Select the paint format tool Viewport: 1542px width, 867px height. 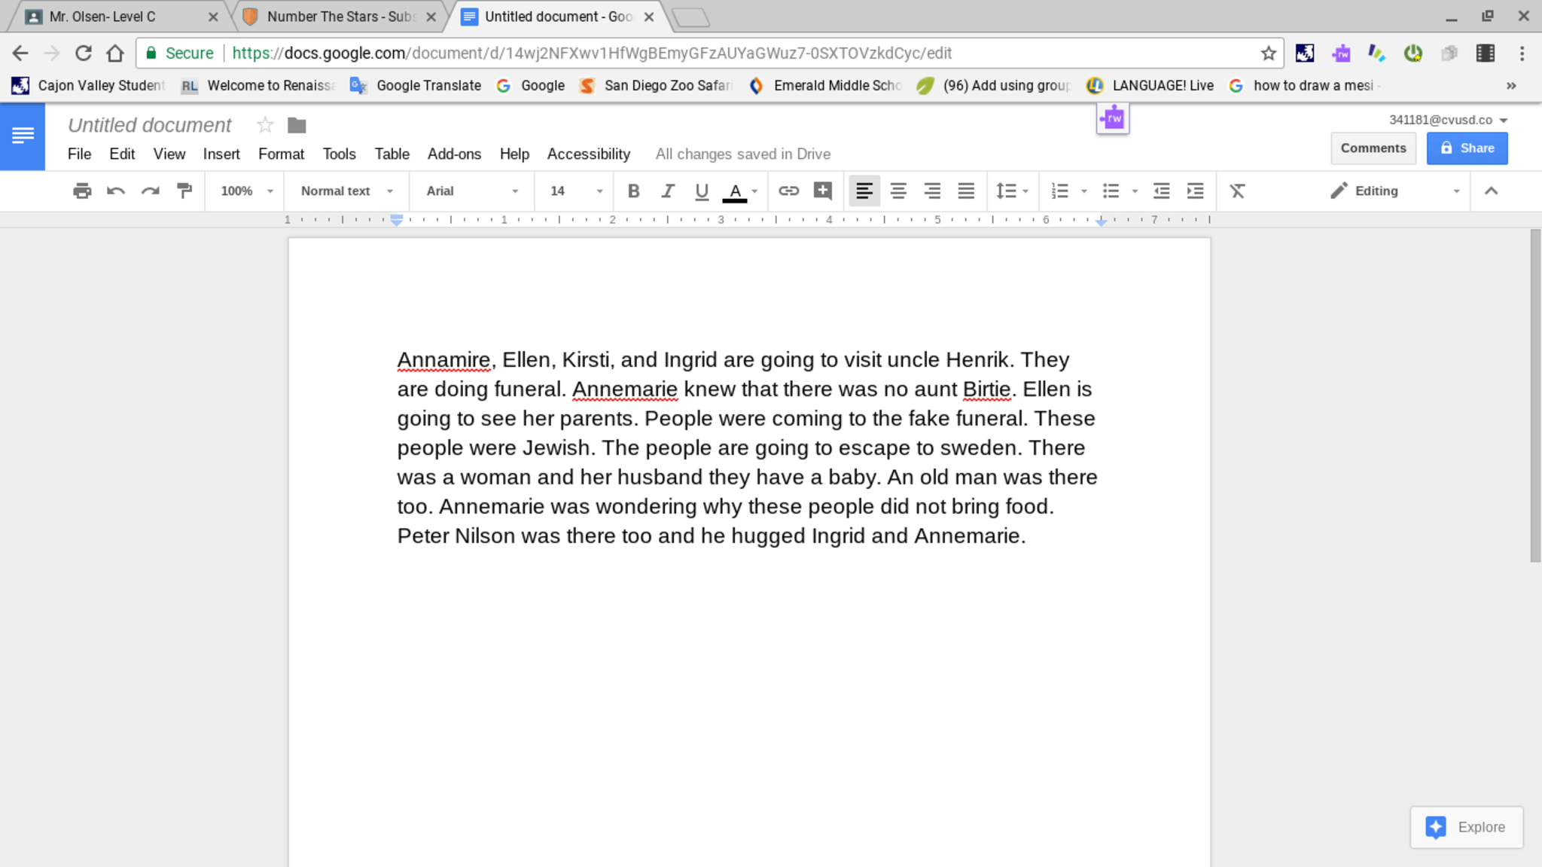click(x=184, y=191)
